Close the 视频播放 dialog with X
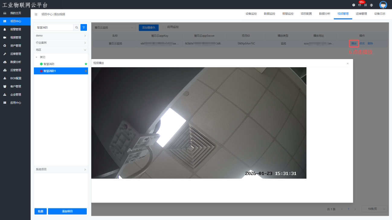Screen dimensions: 392x220 [x=348, y=63]
